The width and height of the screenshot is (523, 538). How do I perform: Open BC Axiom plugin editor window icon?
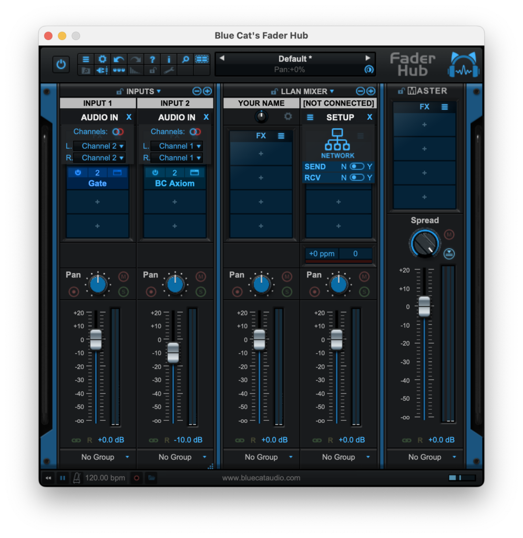coord(194,172)
